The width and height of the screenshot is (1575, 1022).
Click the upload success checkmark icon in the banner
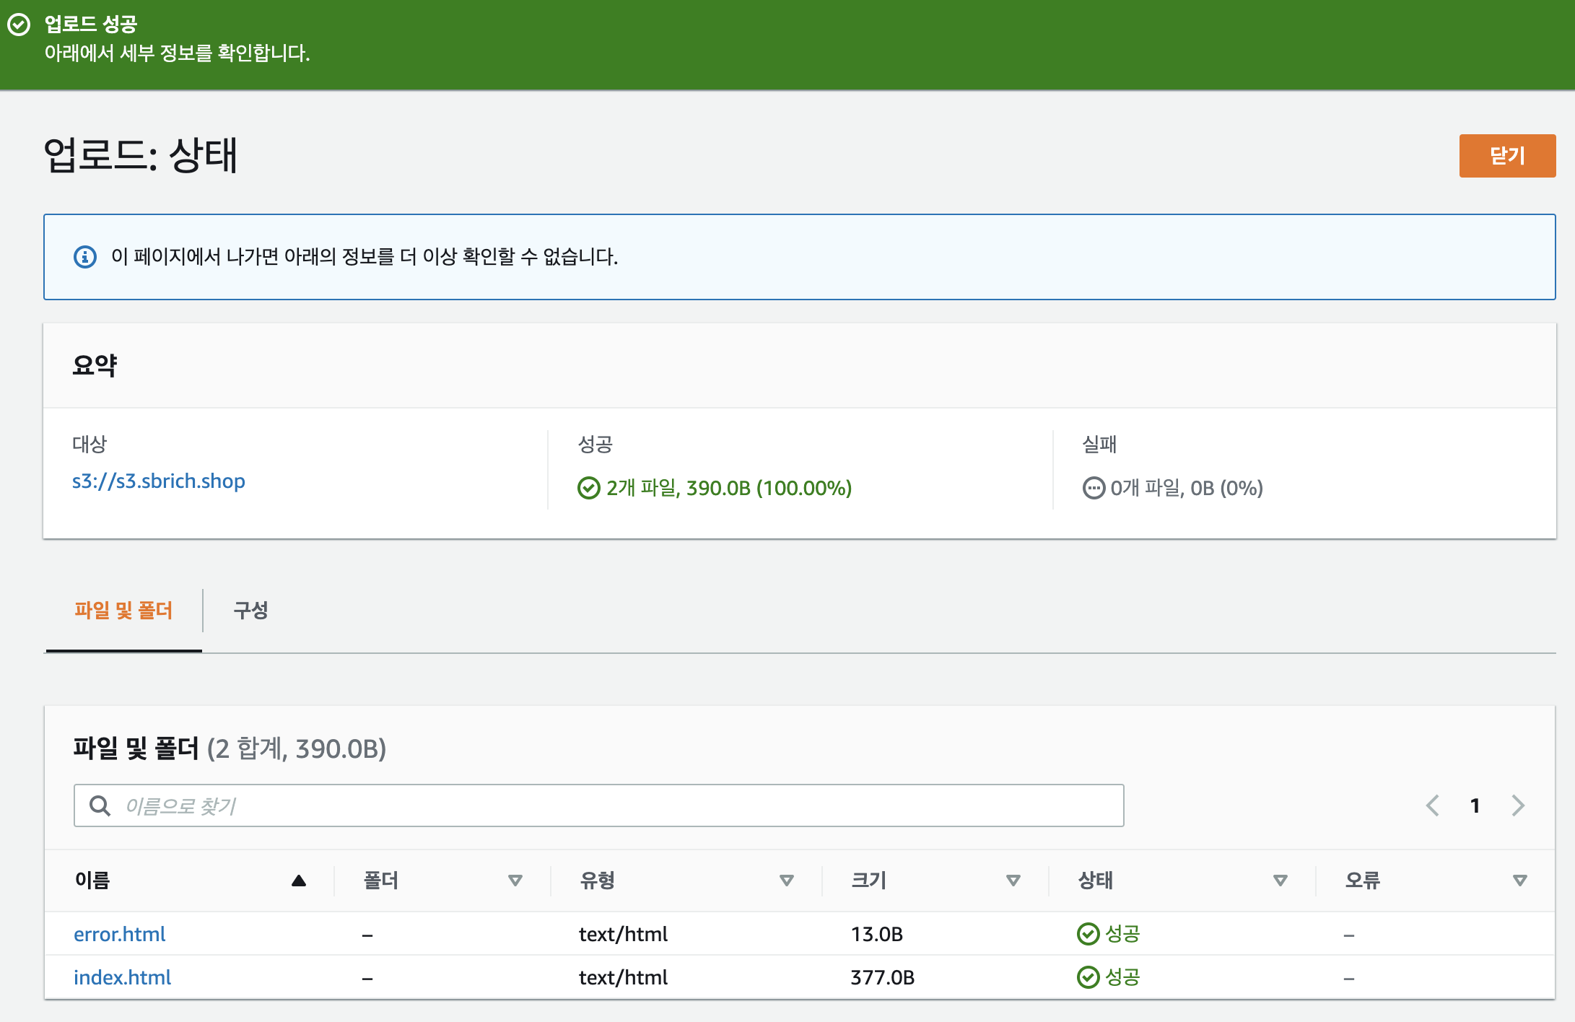19,25
